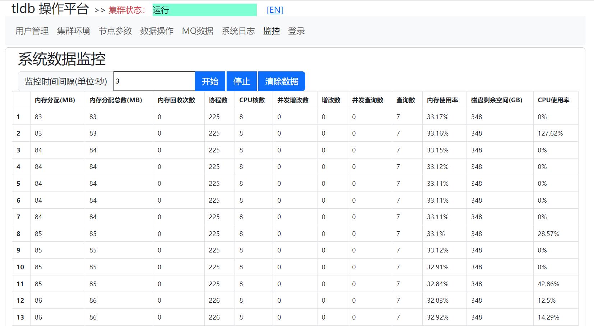594x326 pixels.
Task: Click the 清除数据 button
Action: tap(282, 81)
